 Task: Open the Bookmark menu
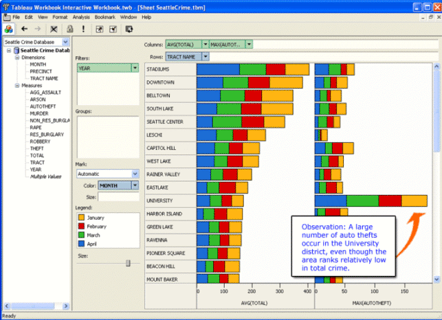pos(105,17)
